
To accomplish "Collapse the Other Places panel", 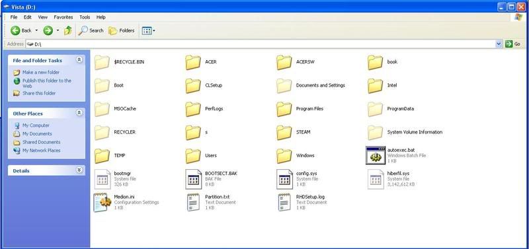I will tap(79, 113).
